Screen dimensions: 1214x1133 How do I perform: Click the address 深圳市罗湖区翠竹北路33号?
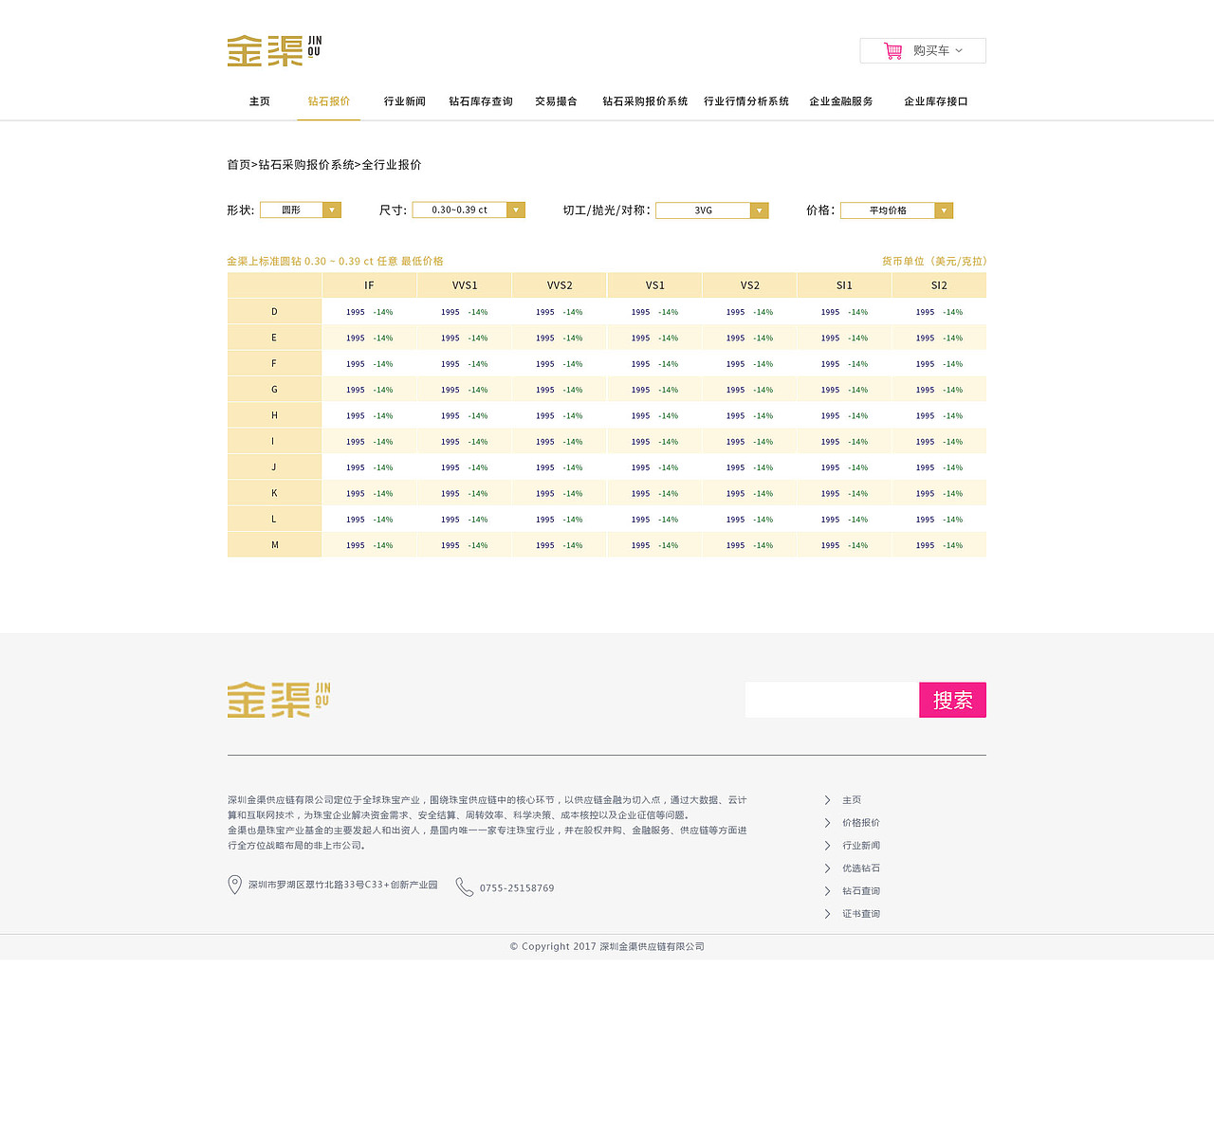pos(343,885)
